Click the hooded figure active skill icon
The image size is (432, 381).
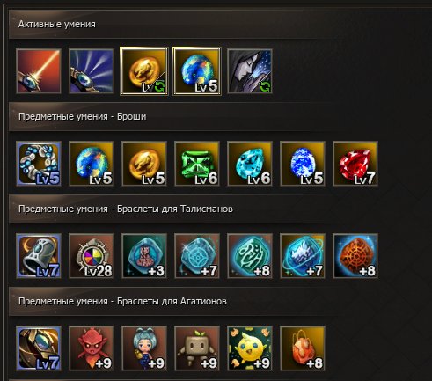250,71
